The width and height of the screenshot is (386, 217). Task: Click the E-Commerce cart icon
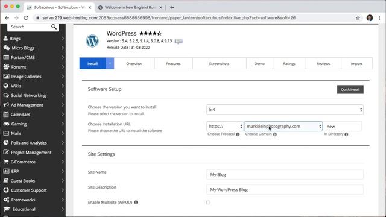pos(6,162)
